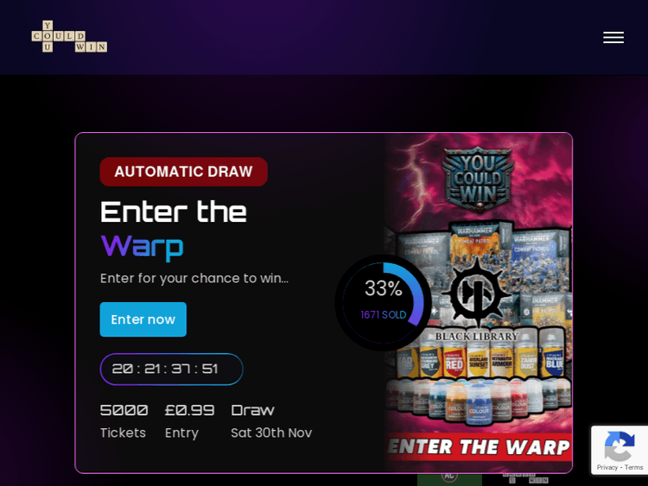Click the You Could Win shield emblem

point(478,180)
